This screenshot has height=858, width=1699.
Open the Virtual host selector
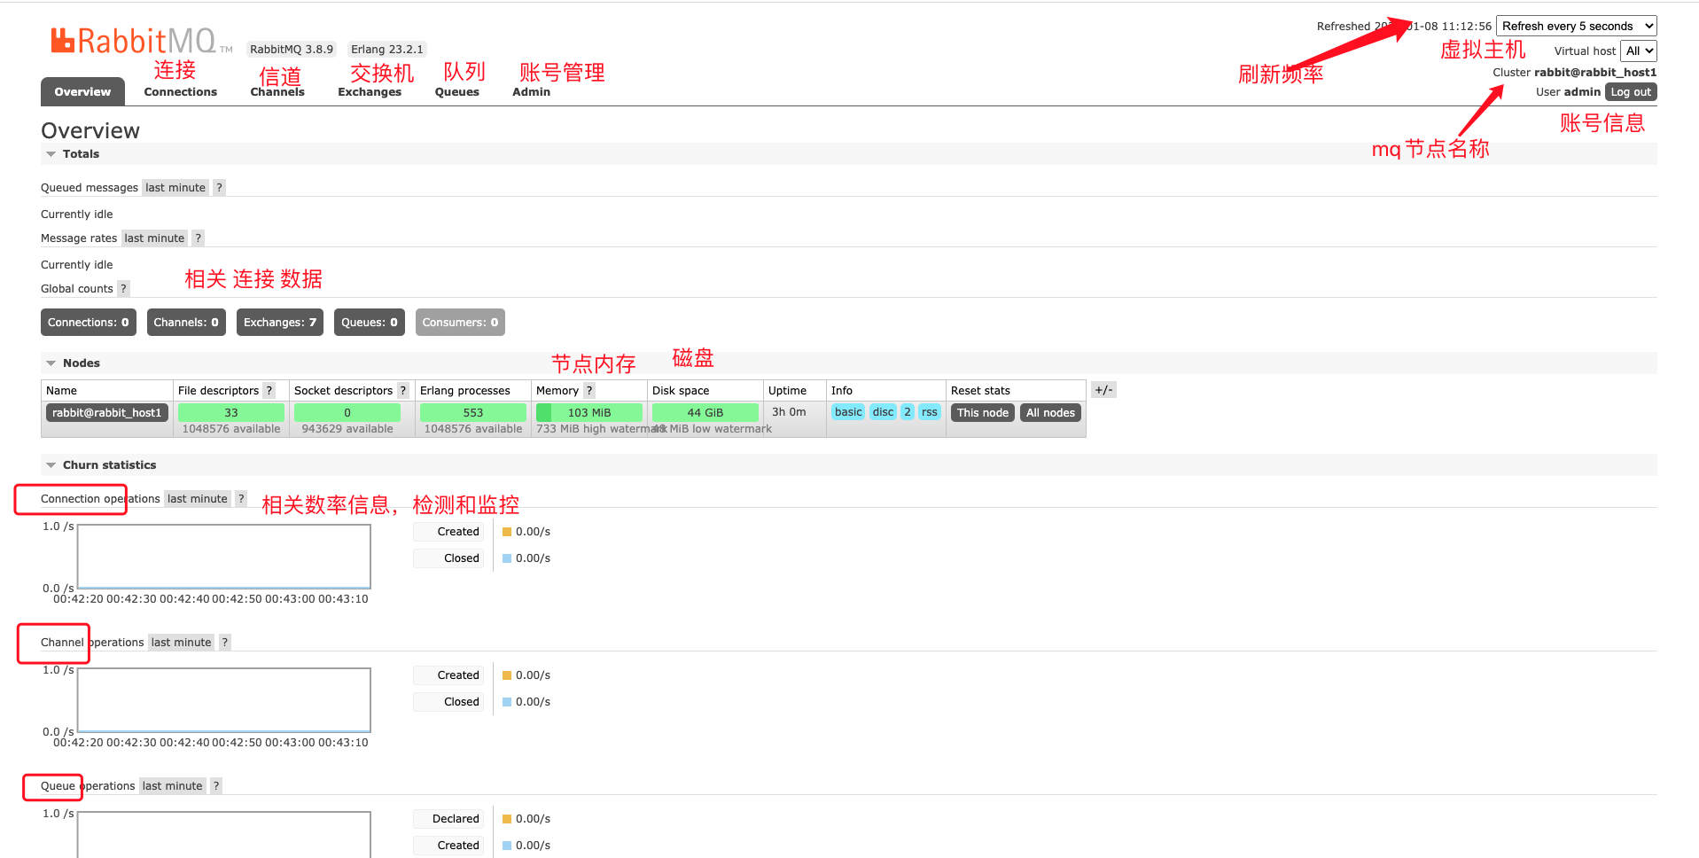[1639, 51]
